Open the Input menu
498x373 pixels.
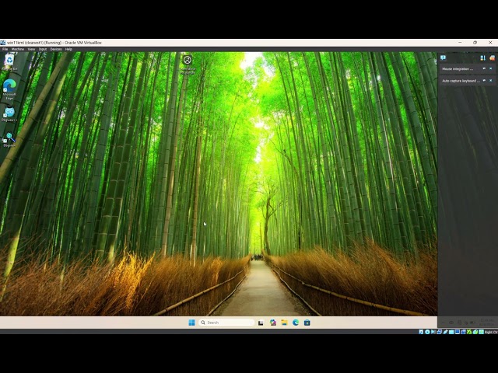[x=43, y=49]
